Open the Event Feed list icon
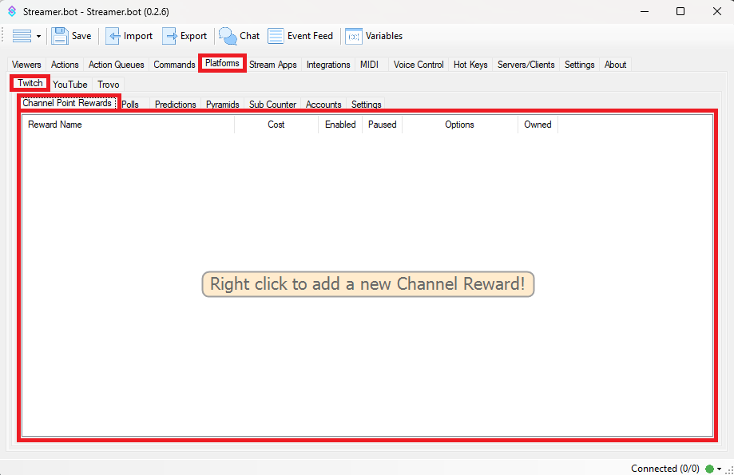The width and height of the screenshot is (734, 475). coord(276,36)
